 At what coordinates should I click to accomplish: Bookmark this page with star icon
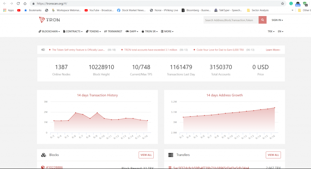(x=282, y=4)
